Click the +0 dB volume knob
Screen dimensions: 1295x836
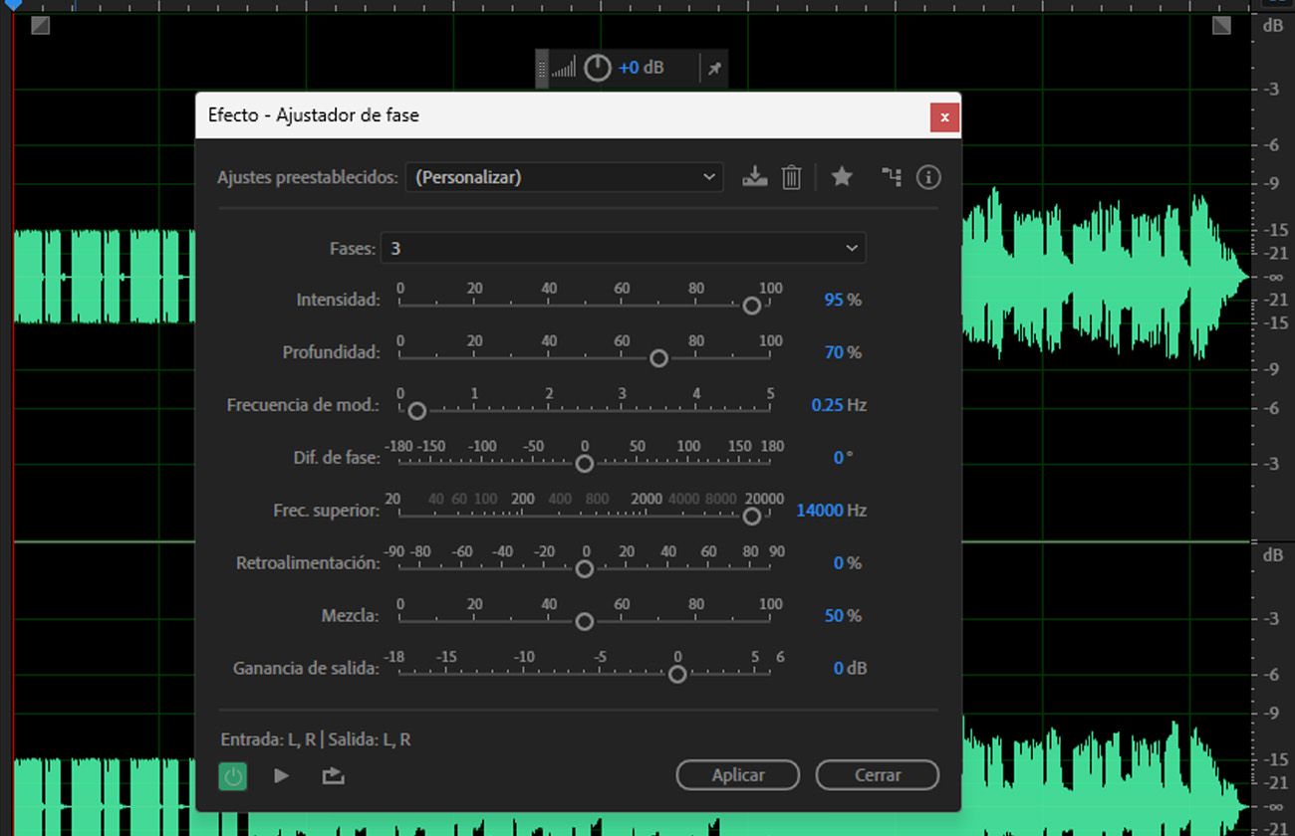(x=597, y=67)
